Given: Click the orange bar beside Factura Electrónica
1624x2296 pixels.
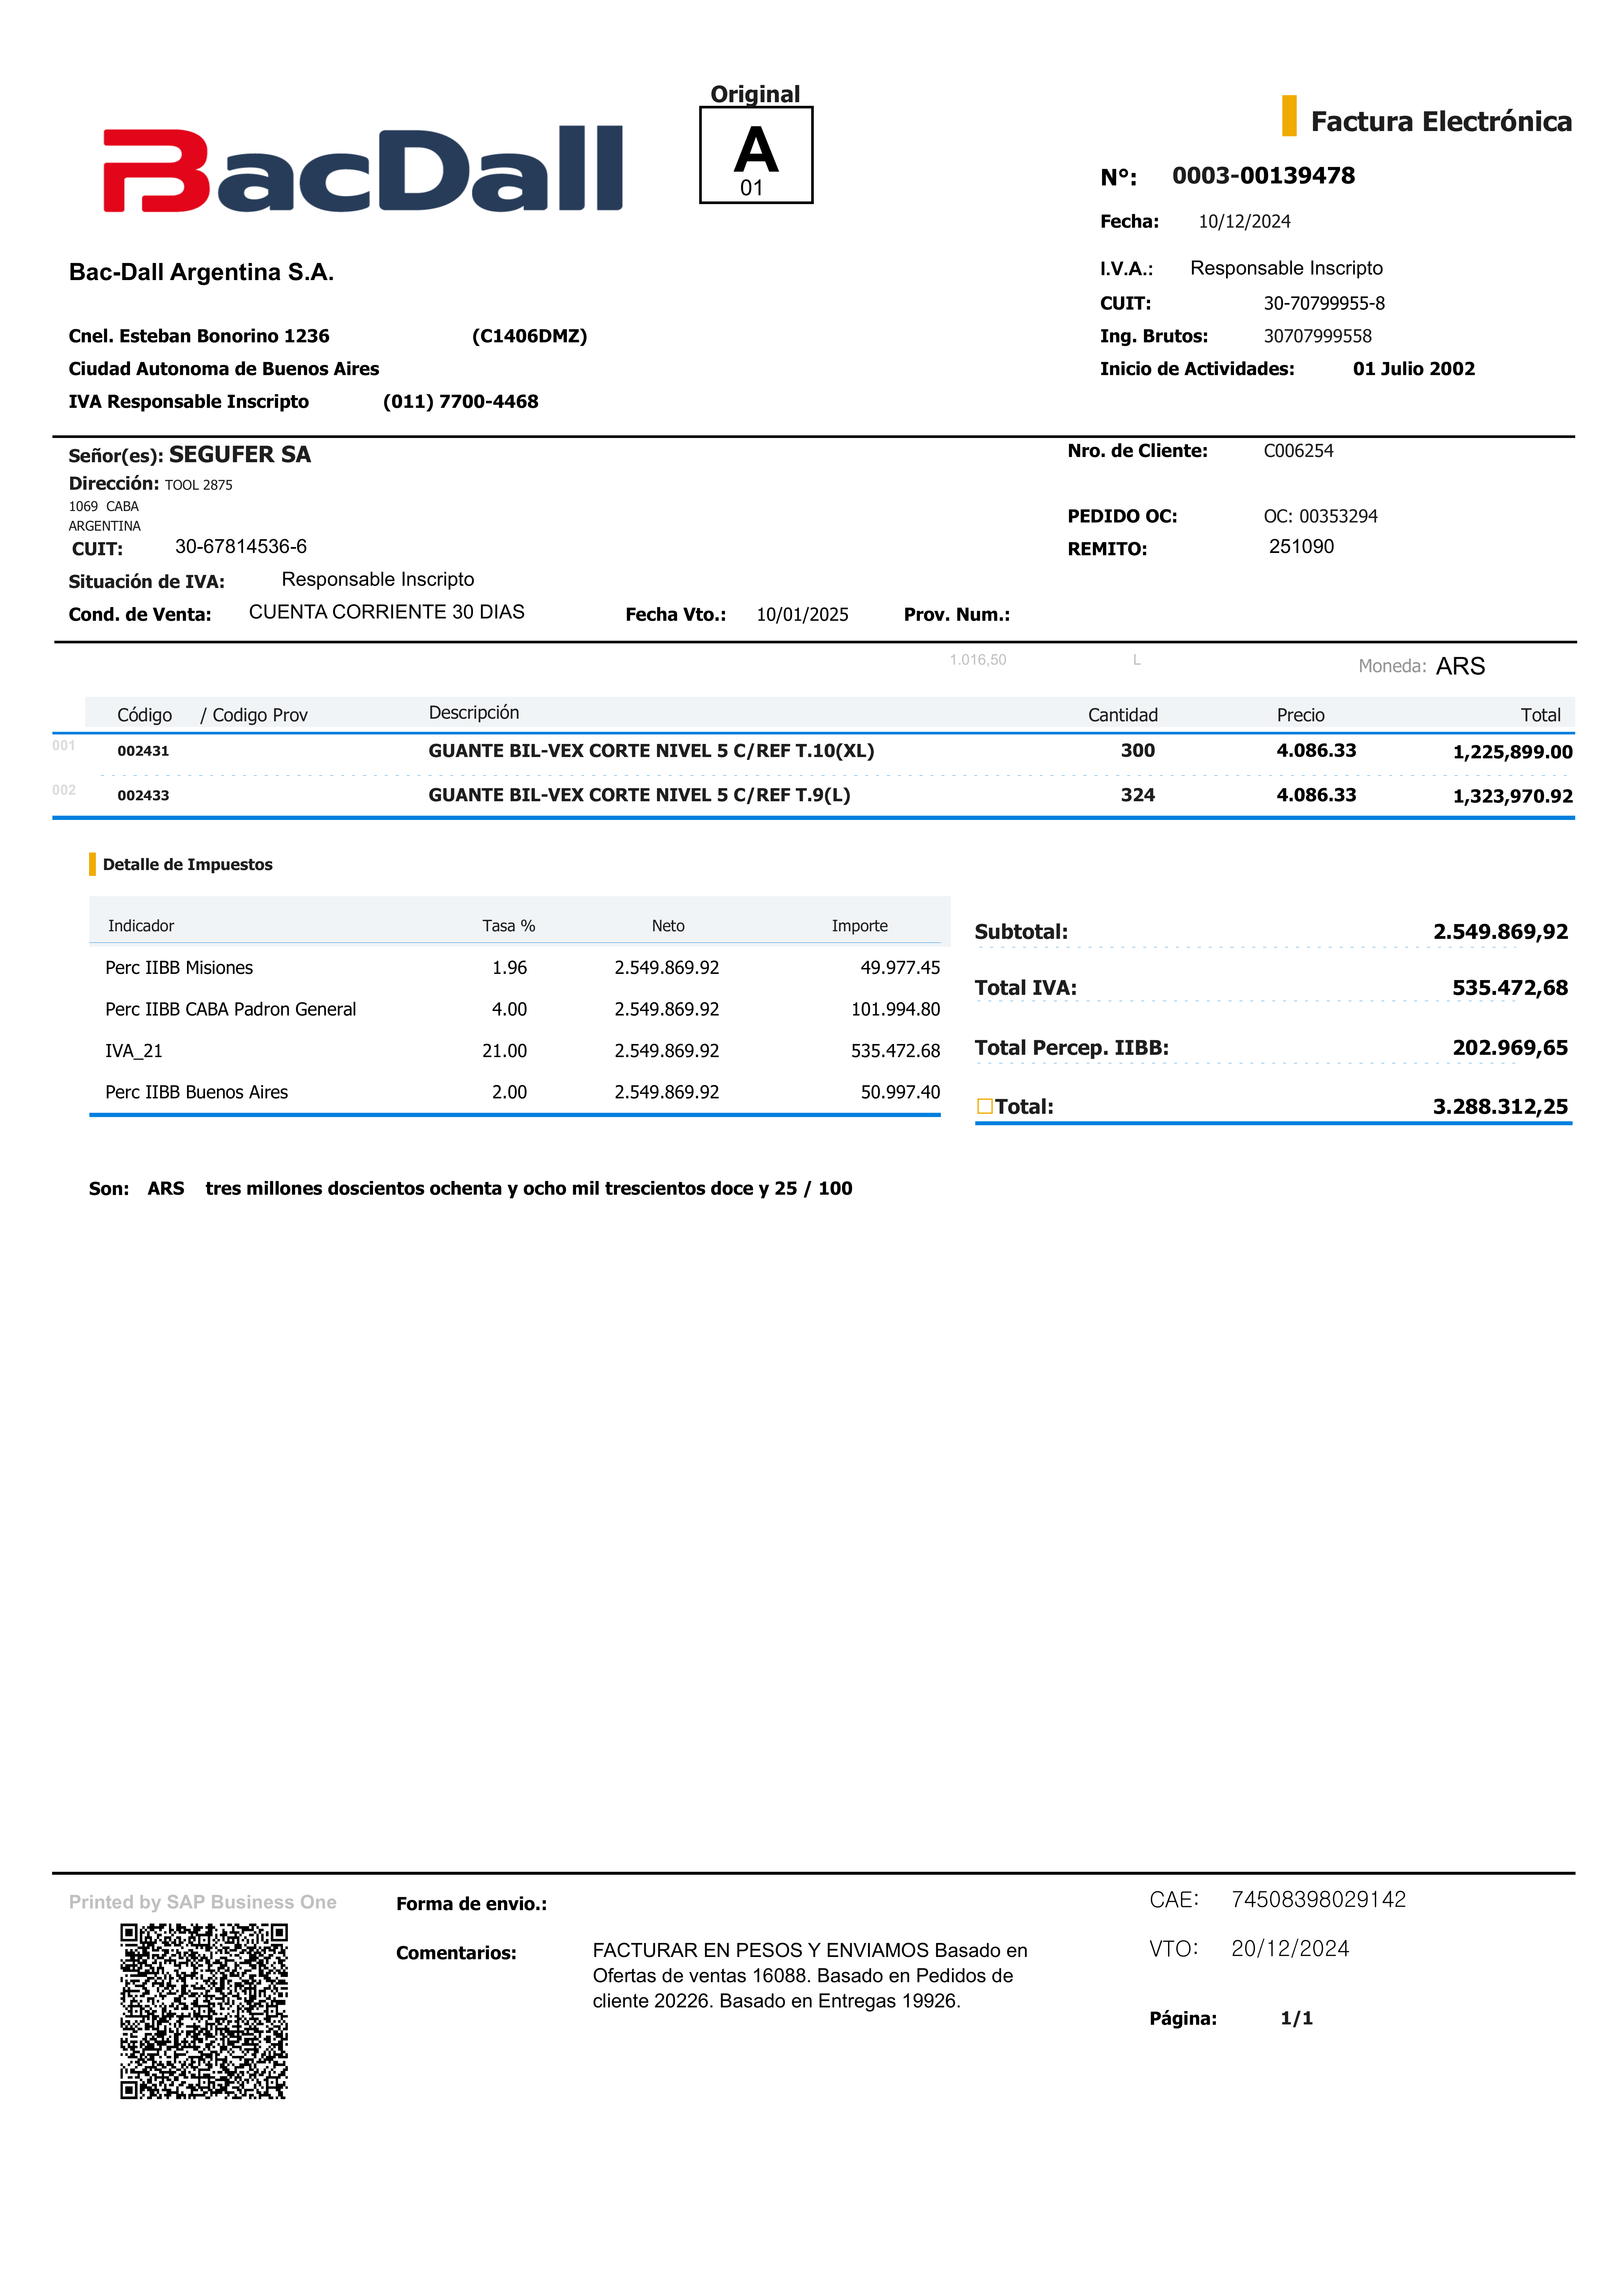Looking at the screenshot, I should [1289, 116].
